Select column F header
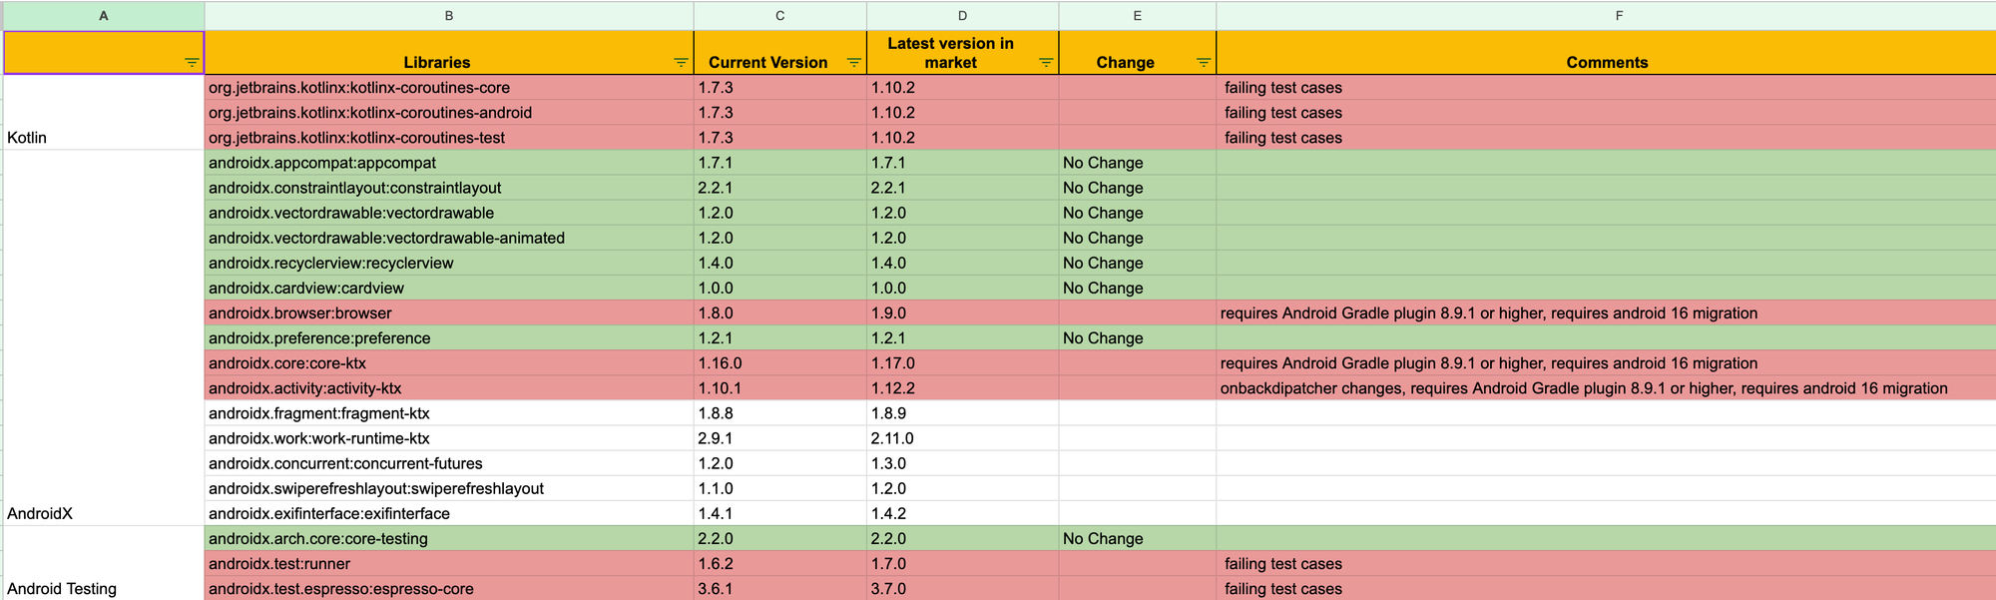The width and height of the screenshot is (1996, 600). click(1619, 16)
